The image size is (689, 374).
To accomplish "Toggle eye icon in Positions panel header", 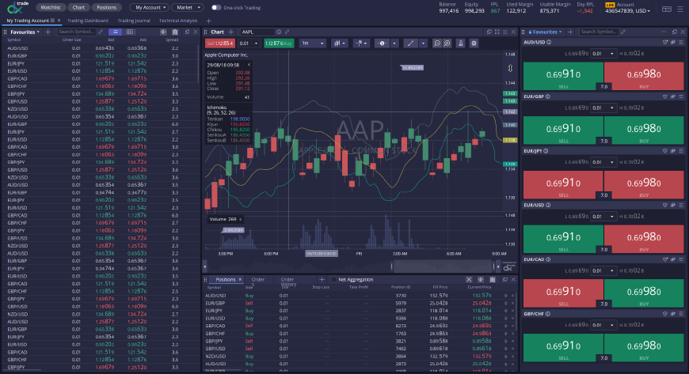I will pos(481,280).
